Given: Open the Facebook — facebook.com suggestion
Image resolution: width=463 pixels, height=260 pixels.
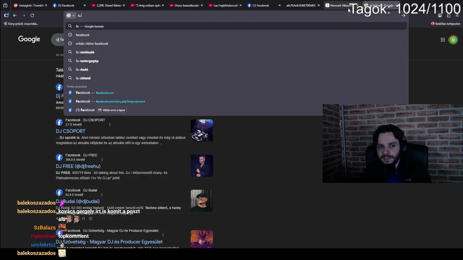Looking at the screenshot, I should point(236,93).
